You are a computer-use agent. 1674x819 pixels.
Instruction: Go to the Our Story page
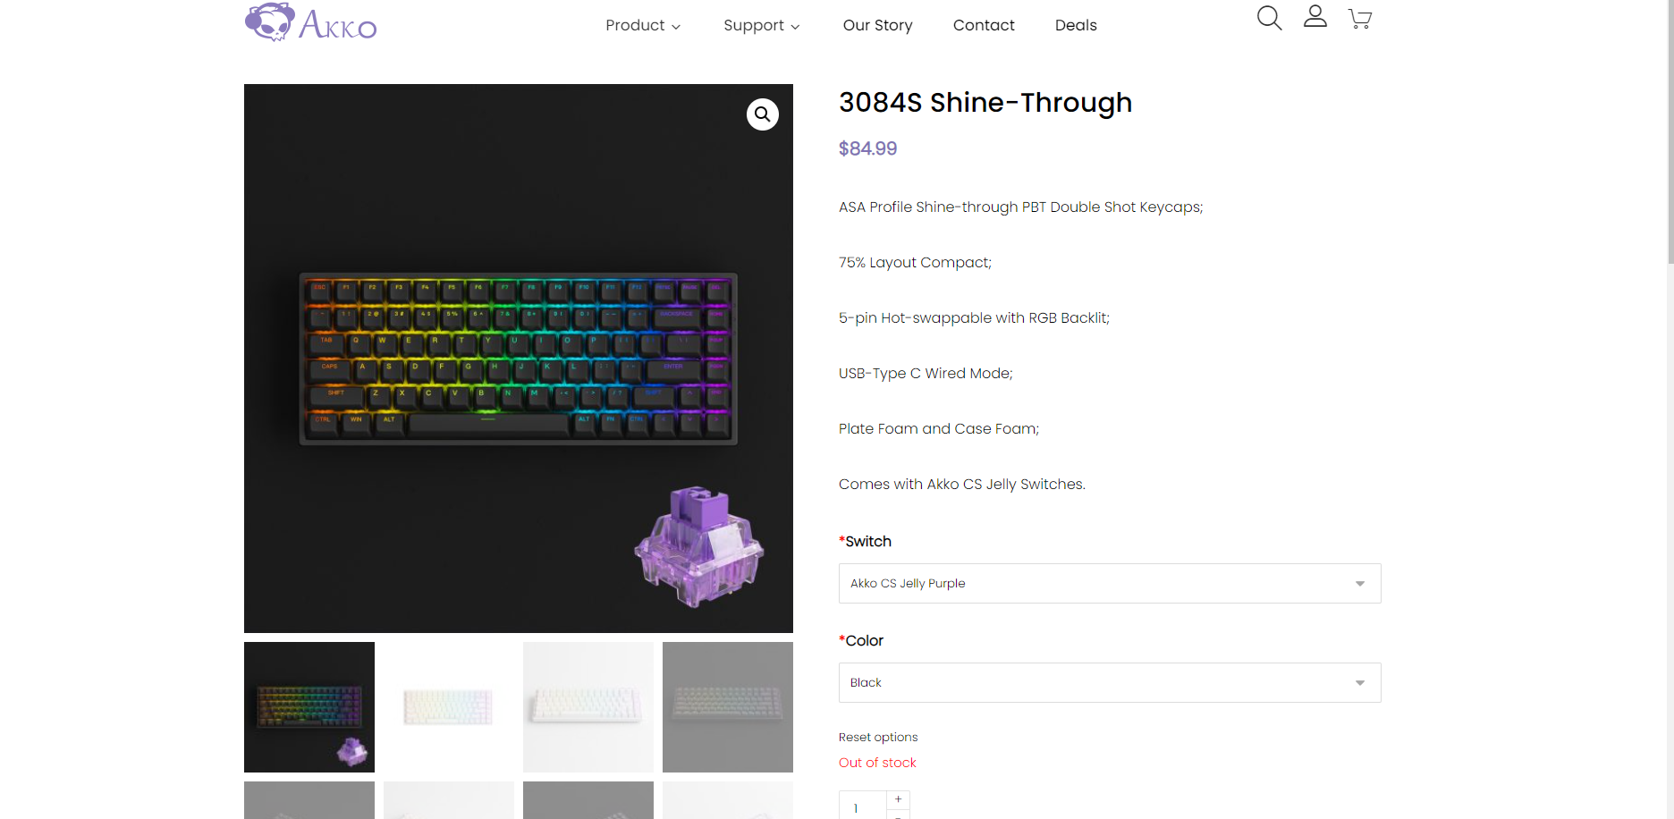point(877,25)
